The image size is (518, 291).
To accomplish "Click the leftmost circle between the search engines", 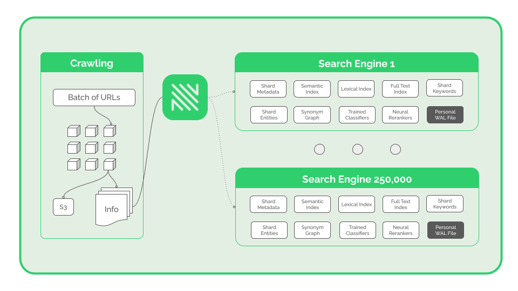I will pyautogui.click(x=319, y=149).
